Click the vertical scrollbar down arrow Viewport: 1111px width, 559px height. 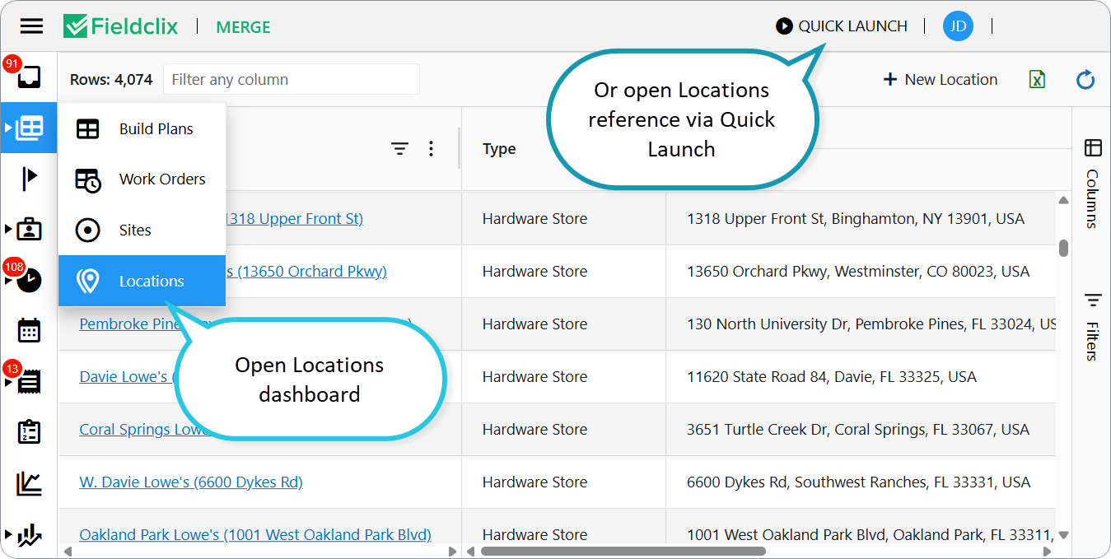[x=1063, y=535]
